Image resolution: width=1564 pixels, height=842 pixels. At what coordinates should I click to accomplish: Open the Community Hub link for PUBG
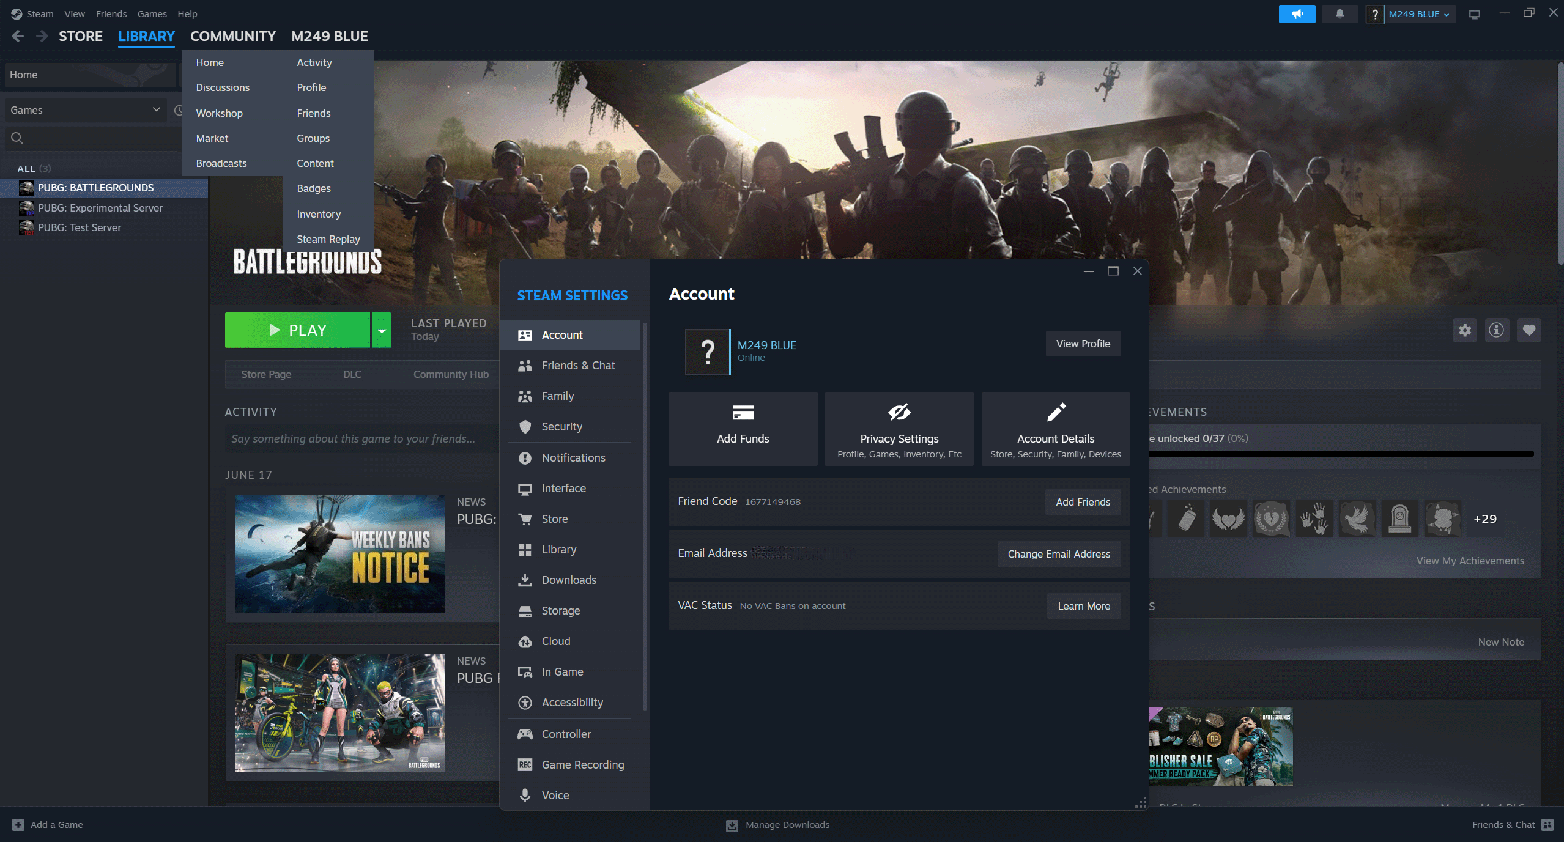pos(451,374)
